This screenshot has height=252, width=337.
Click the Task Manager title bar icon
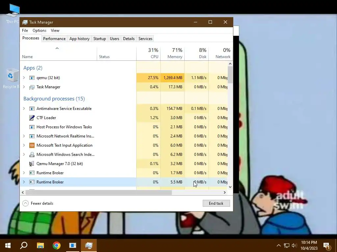pyautogui.click(x=25, y=22)
